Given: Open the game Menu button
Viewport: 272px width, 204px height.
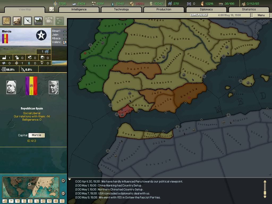Looking at the screenshot, I should pyautogui.click(x=261, y=15).
